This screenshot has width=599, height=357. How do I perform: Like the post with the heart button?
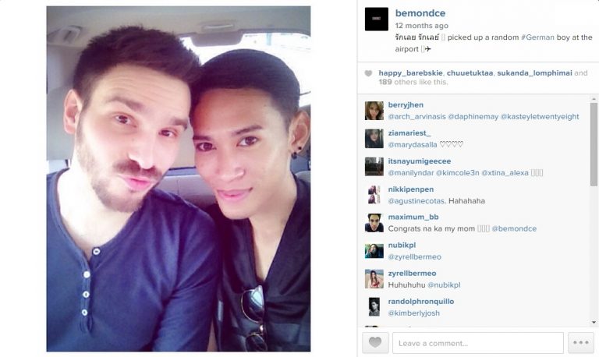[x=375, y=342]
